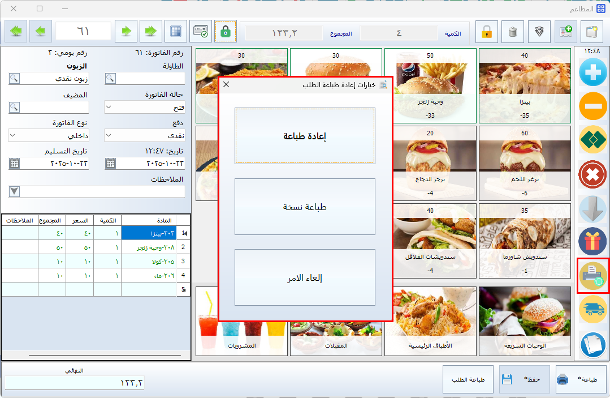Click the orange minus quantity icon
The width and height of the screenshot is (610, 398).
(593, 106)
